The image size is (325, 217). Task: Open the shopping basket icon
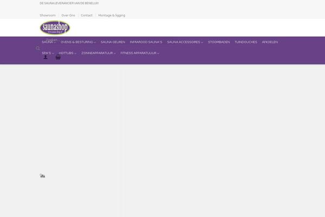[x=58, y=58]
